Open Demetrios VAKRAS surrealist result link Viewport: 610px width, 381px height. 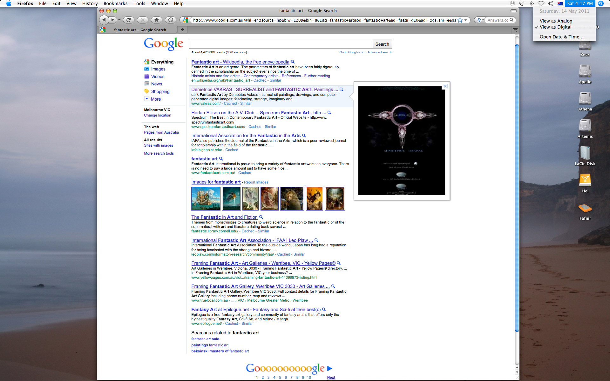[x=265, y=90]
